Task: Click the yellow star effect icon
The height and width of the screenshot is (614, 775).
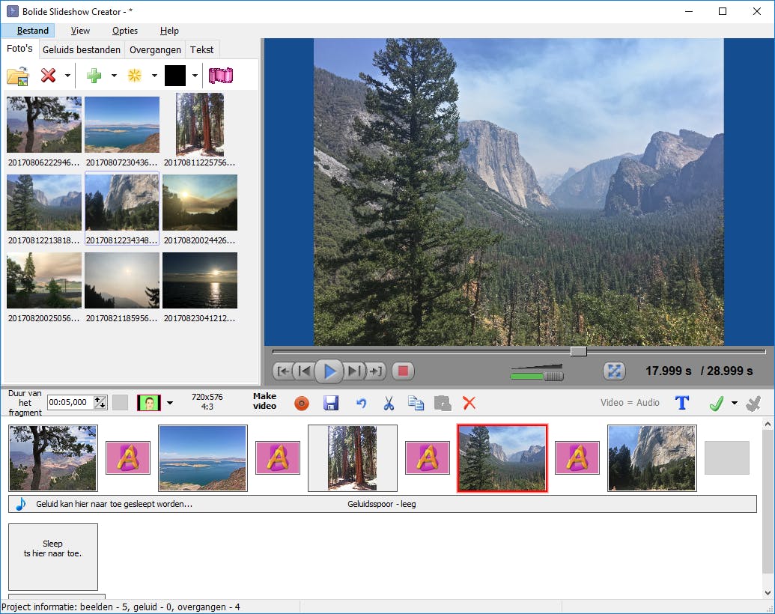Action: (135, 75)
